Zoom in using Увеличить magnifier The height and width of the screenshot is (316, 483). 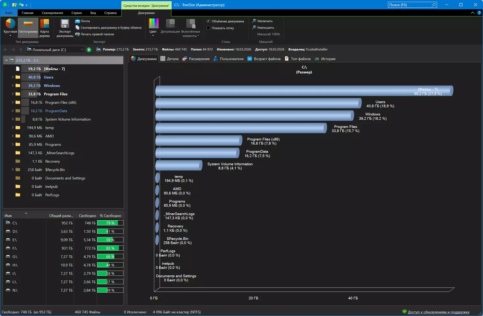[262, 21]
